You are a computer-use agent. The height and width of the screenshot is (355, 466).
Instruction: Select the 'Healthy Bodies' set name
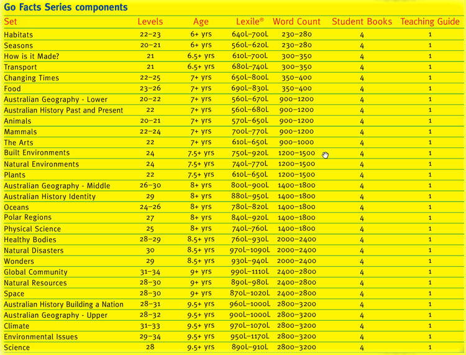point(30,239)
